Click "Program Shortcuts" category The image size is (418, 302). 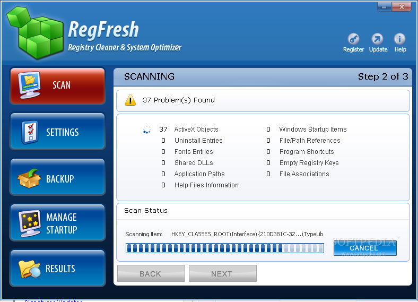click(307, 152)
